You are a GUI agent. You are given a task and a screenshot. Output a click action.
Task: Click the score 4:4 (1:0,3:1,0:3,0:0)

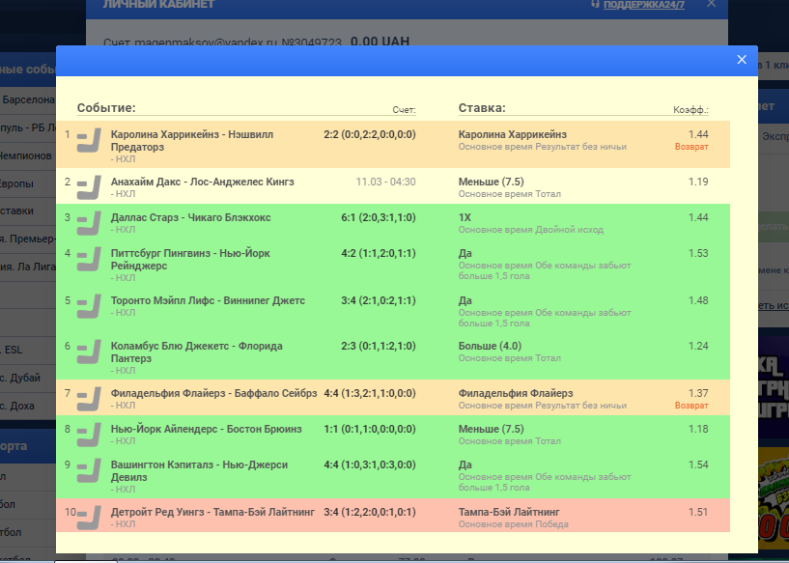pyautogui.click(x=369, y=464)
